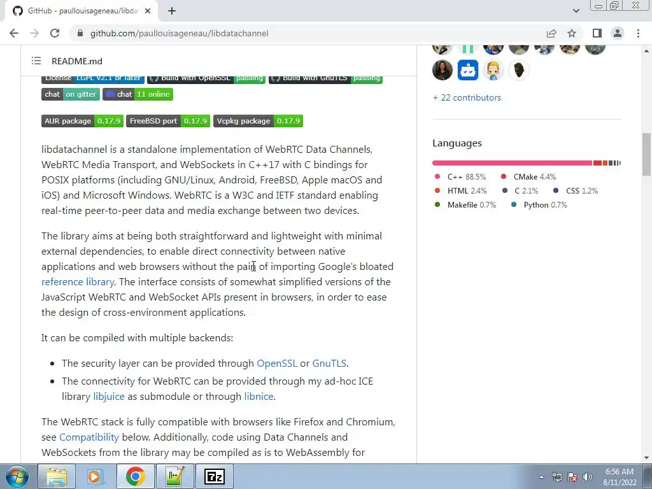Viewport: 652px width, 489px height.
Task: Click the Python 0.7% language entry
Action: pos(539,205)
